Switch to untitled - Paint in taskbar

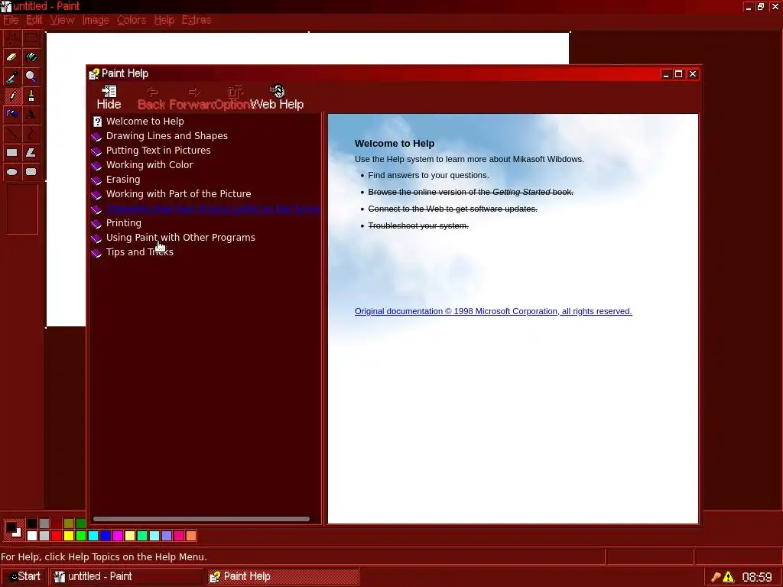126,576
